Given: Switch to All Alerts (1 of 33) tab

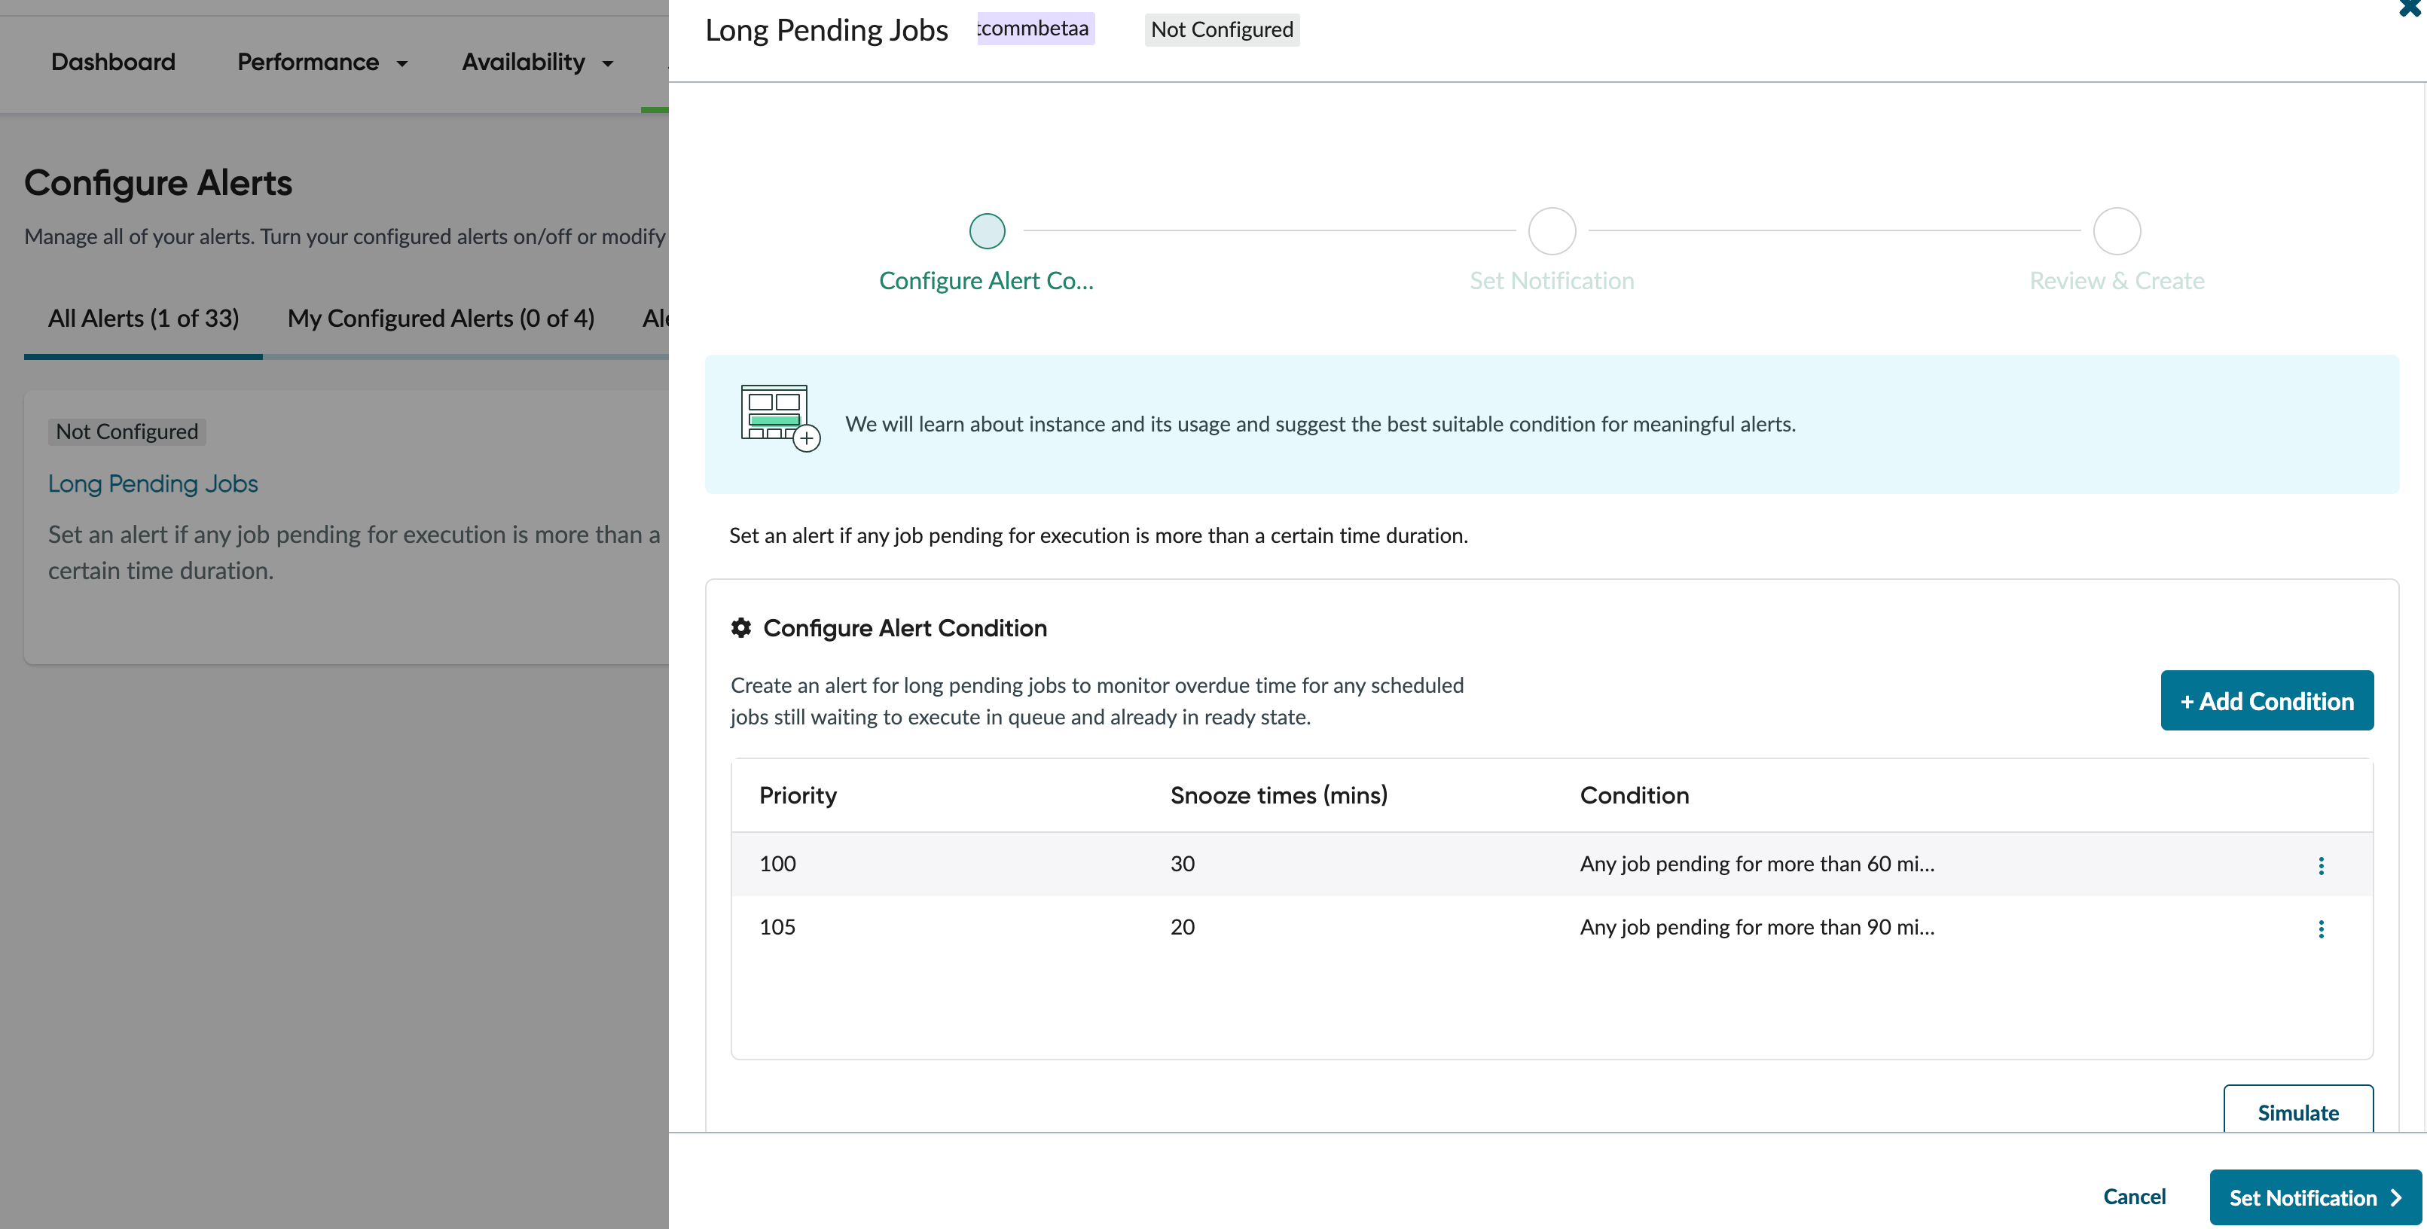Looking at the screenshot, I should (143, 319).
